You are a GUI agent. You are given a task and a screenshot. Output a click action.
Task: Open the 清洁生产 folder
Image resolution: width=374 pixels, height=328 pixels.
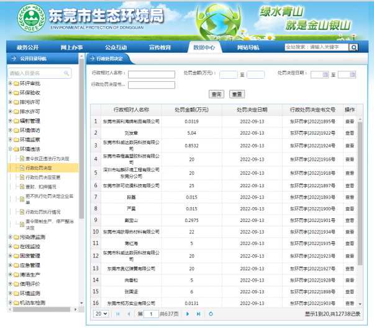tap(30, 275)
